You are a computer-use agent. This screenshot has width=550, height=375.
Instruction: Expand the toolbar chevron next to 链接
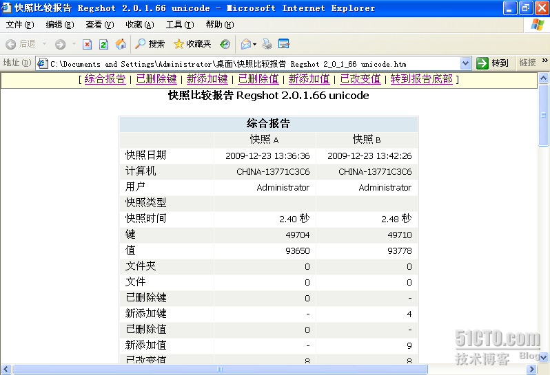[x=544, y=61]
